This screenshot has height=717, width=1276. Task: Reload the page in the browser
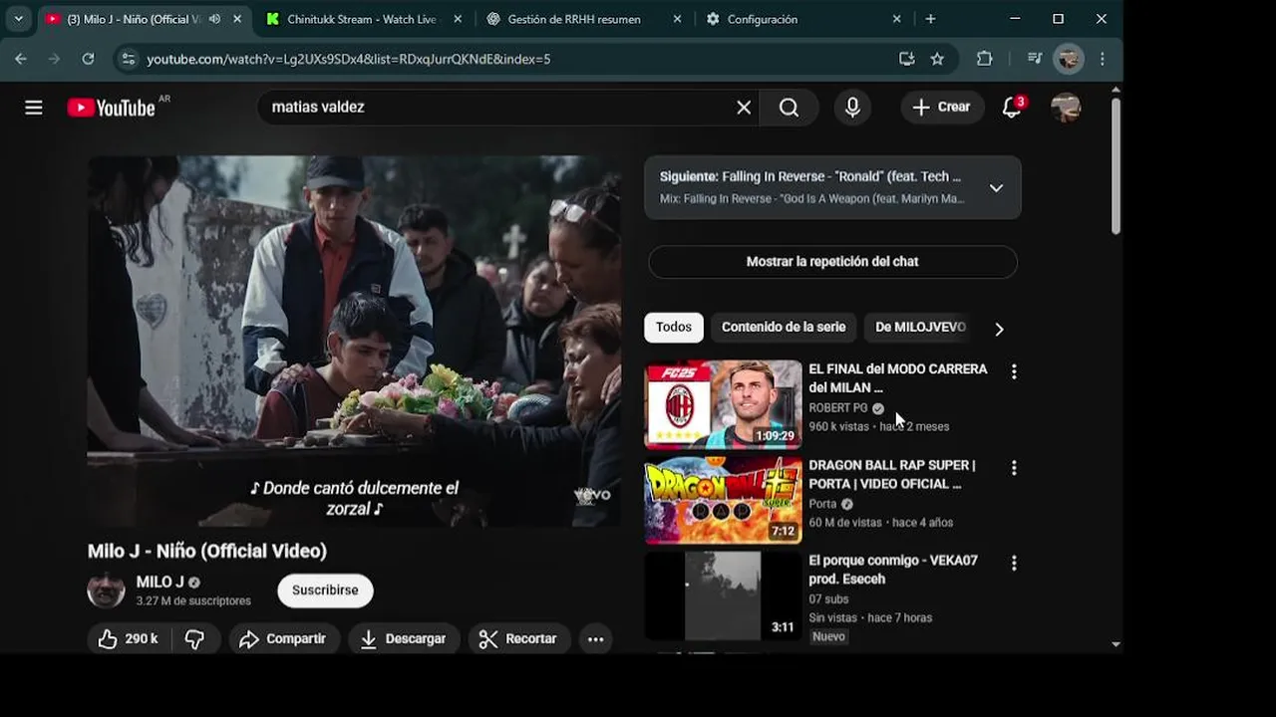pos(88,59)
